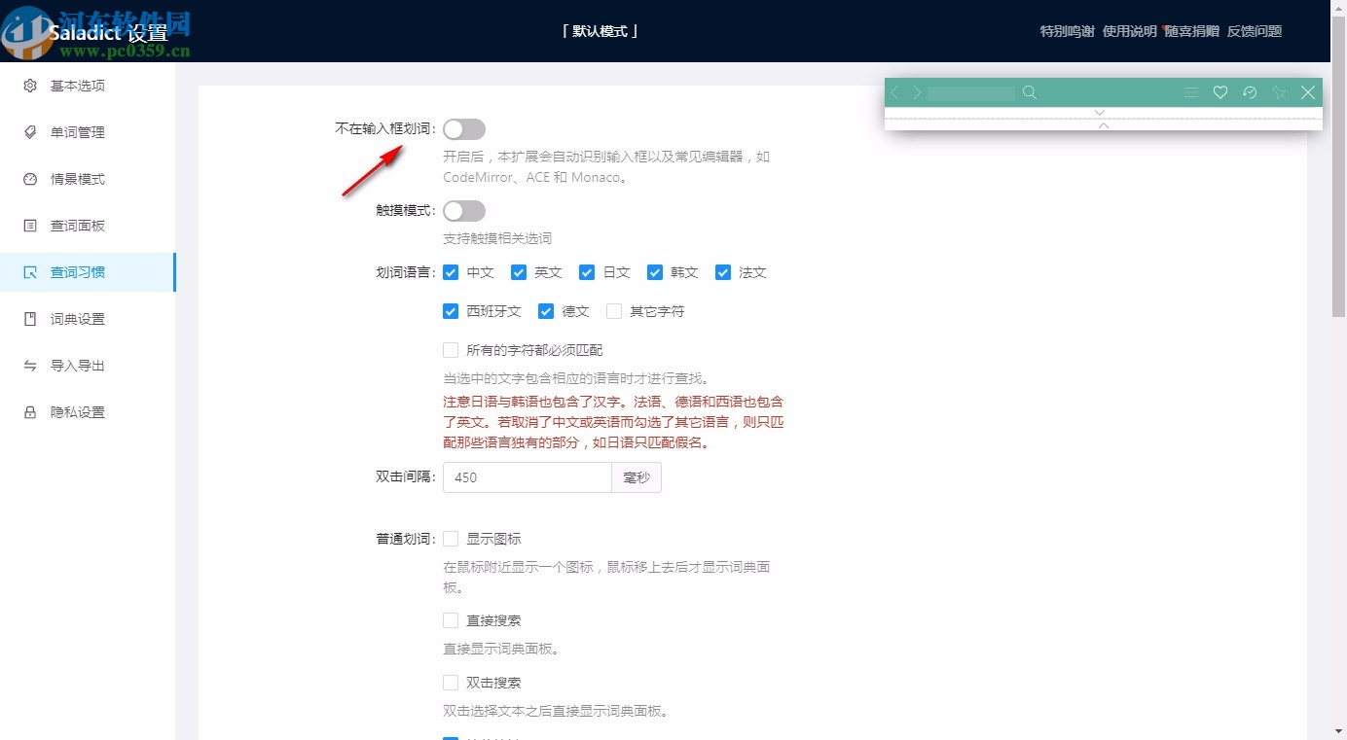The image size is (1347, 740).
Task: Check the 所有的字符都必须匹配 option
Action: (451, 349)
